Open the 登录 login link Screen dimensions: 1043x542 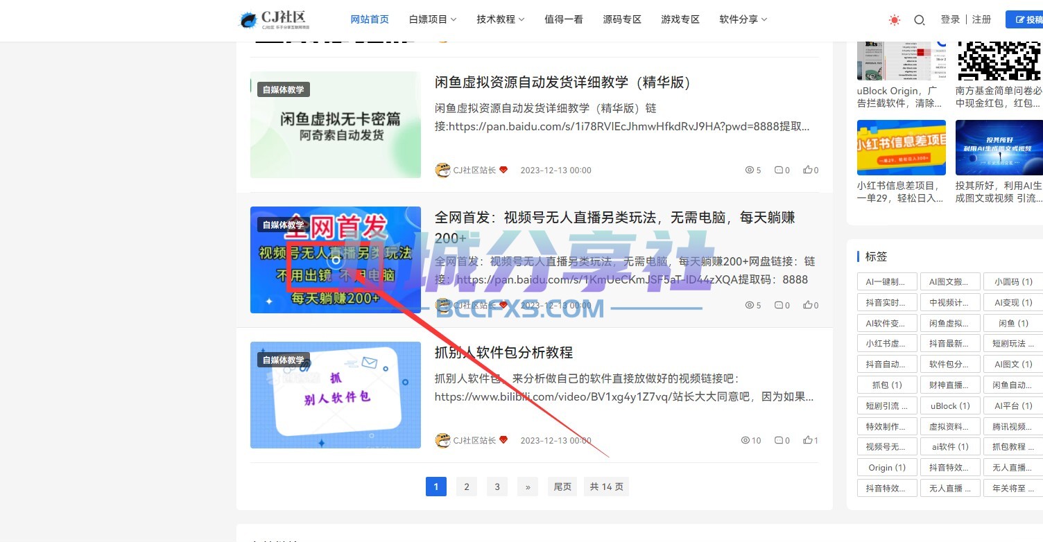(950, 19)
